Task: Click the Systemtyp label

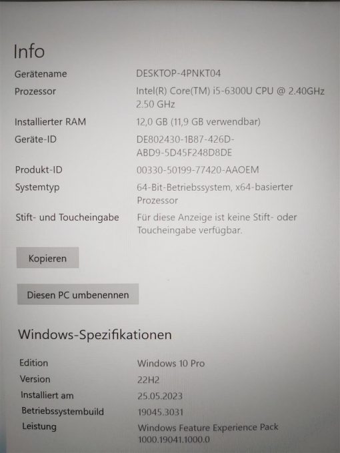Action: (37, 187)
